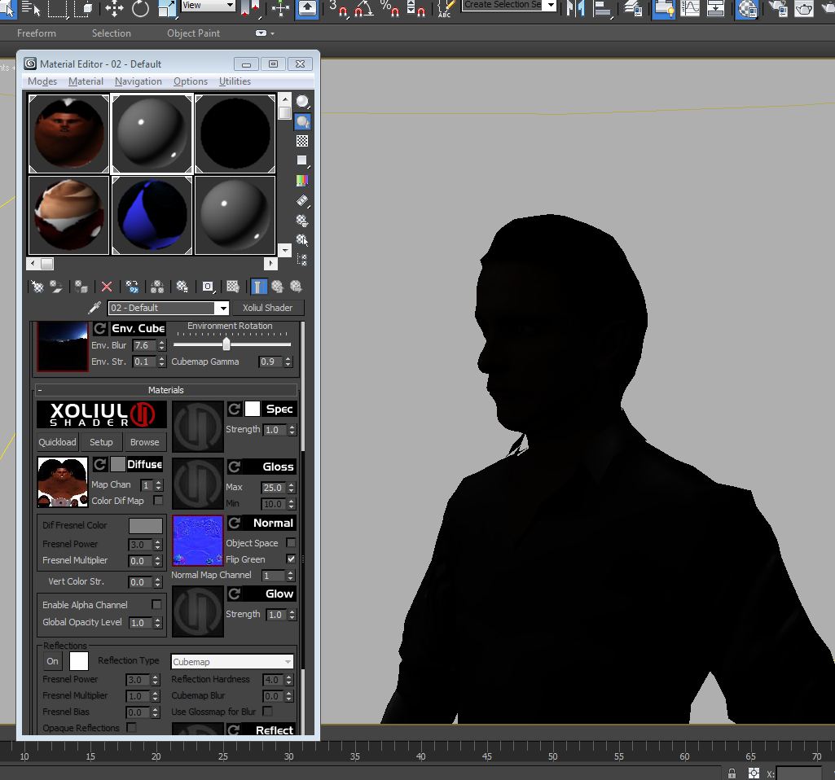
Task: Toggle Show Shaded Material in Viewport icon
Action: (x=233, y=287)
